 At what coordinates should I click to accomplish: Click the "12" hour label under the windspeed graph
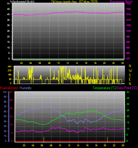pyautogui.click(x=68, y=63)
